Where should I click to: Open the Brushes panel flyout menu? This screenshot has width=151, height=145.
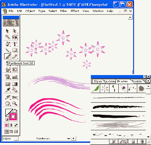(x=148, y=81)
